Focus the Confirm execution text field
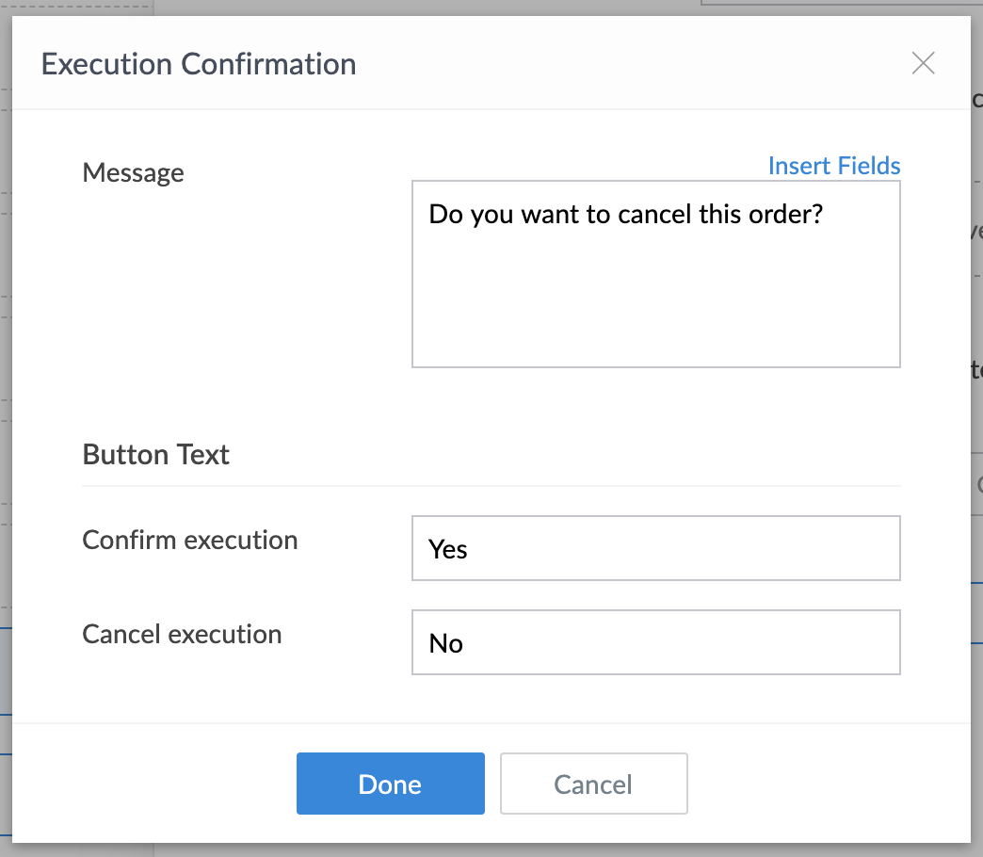The height and width of the screenshot is (857, 983). click(655, 548)
